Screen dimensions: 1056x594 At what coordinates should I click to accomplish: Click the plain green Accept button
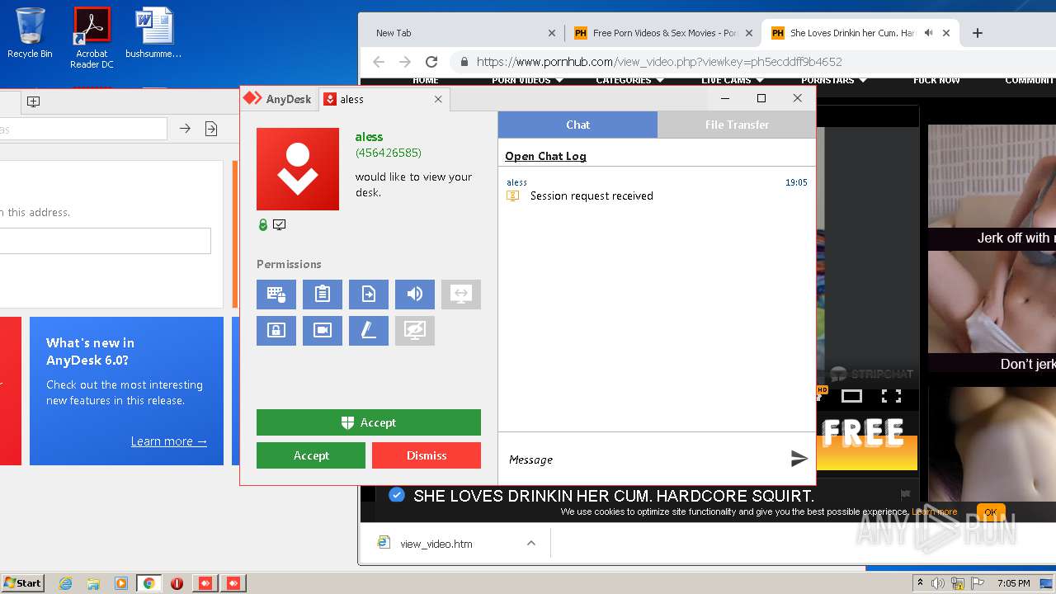pyautogui.click(x=311, y=455)
